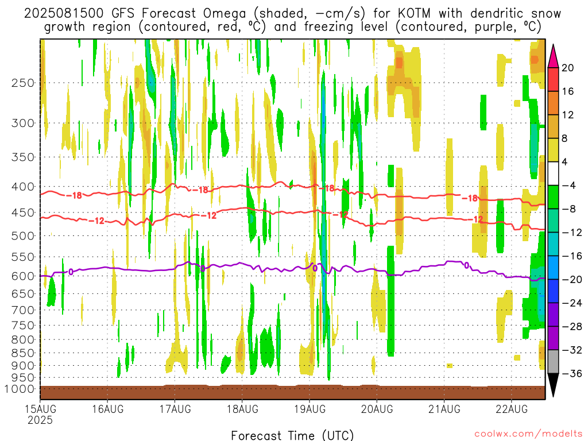Click the 300 pressure level label
This screenshot has width=588, height=441.
(x=23, y=123)
